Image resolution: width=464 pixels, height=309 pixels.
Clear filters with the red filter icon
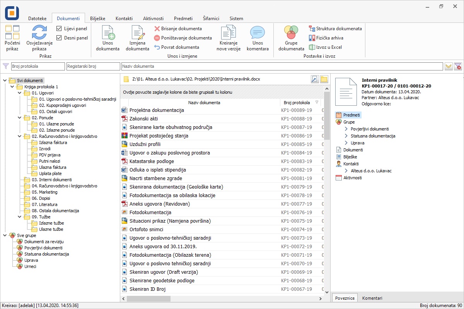point(458,66)
